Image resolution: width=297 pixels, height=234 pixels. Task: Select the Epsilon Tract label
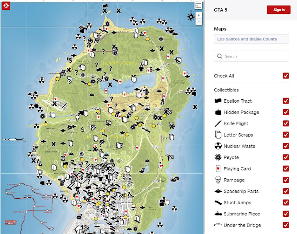(x=238, y=101)
